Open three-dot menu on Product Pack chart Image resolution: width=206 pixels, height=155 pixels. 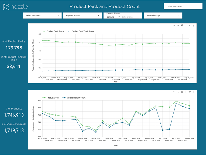click(194, 26)
